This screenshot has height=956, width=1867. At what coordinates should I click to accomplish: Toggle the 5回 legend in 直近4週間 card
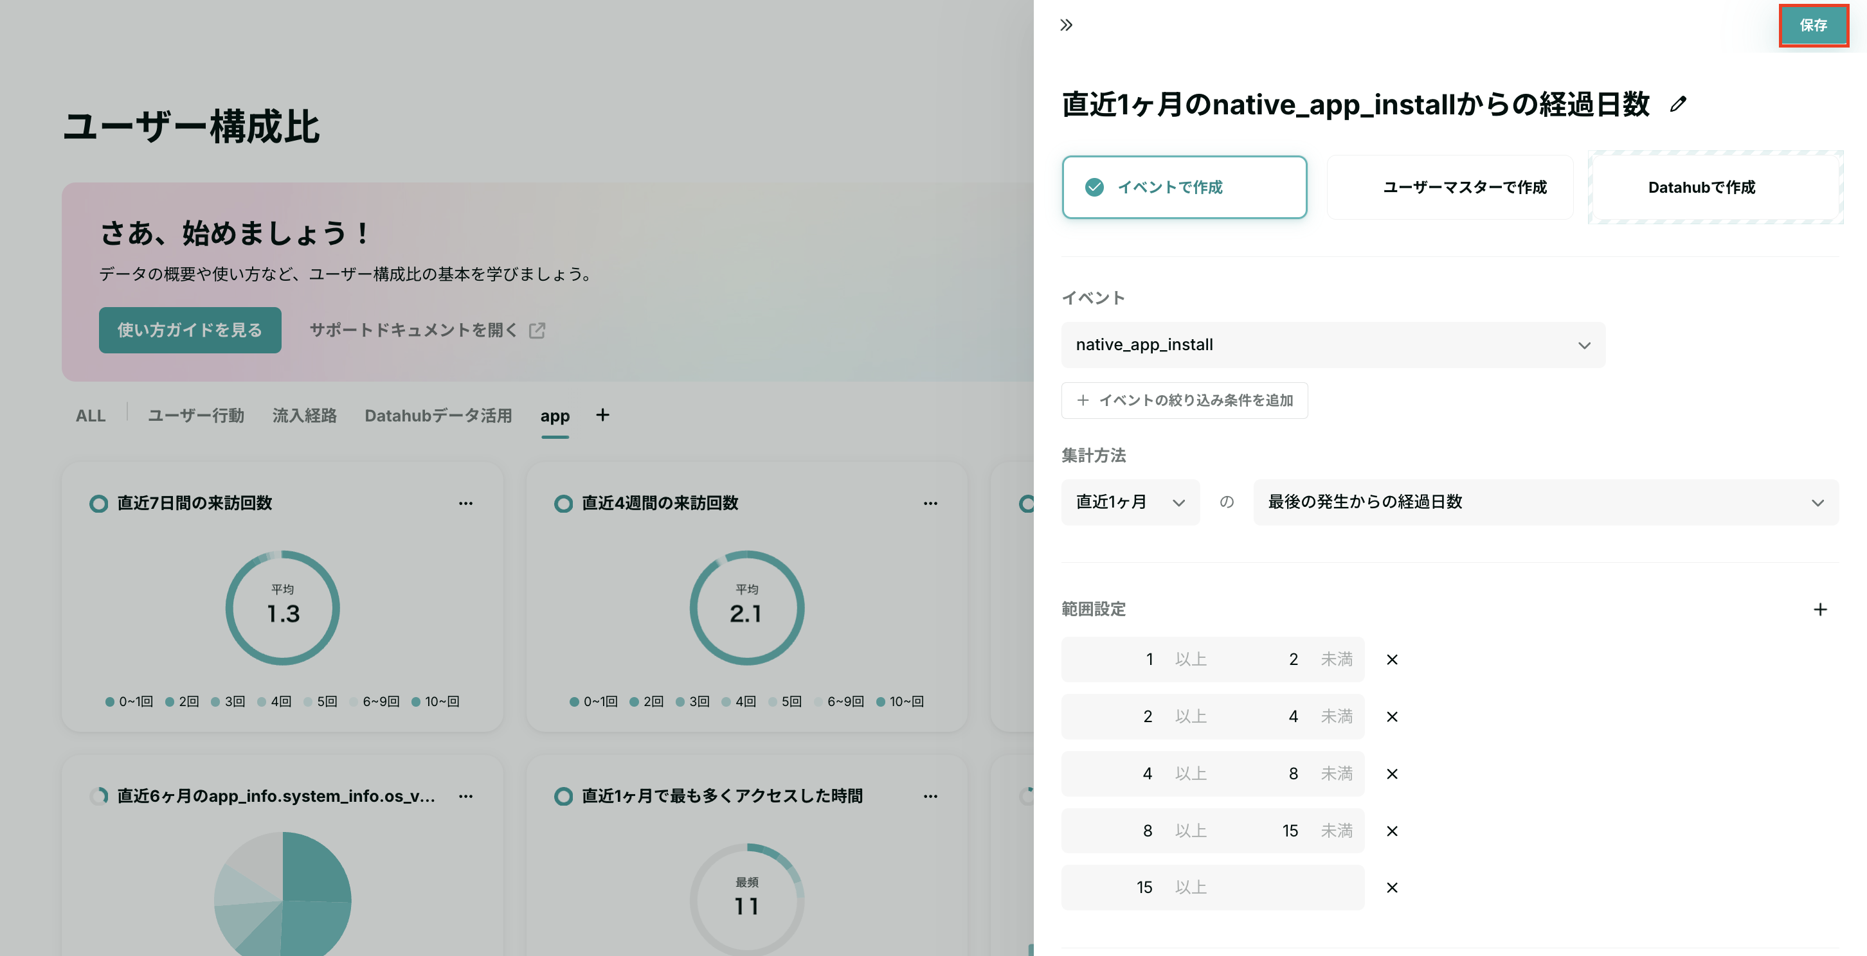[785, 702]
